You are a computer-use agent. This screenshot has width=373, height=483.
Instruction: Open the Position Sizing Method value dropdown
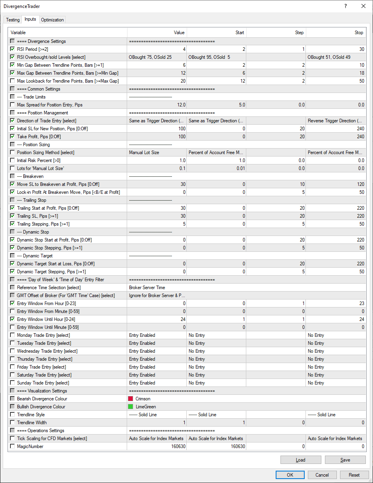(157, 153)
